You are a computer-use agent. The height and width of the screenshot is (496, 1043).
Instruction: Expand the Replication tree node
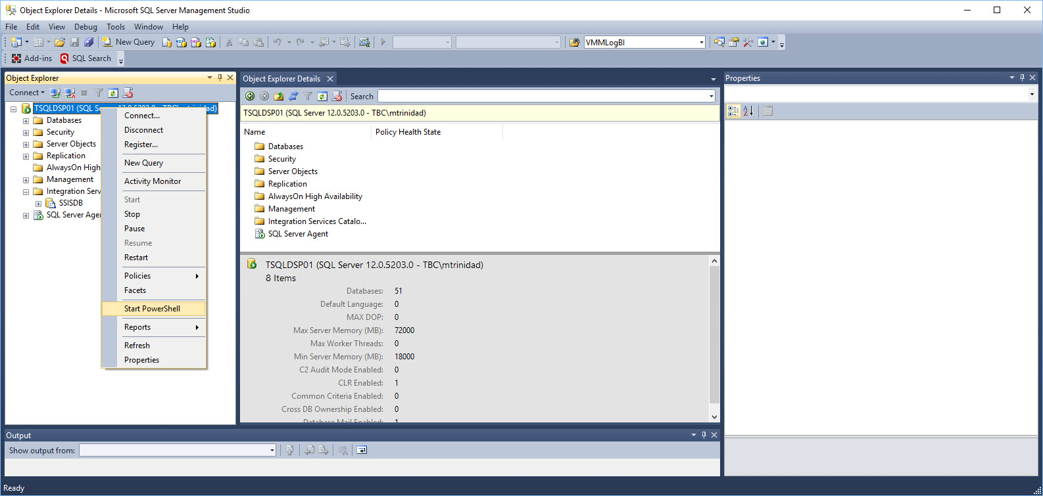[26, 156]
